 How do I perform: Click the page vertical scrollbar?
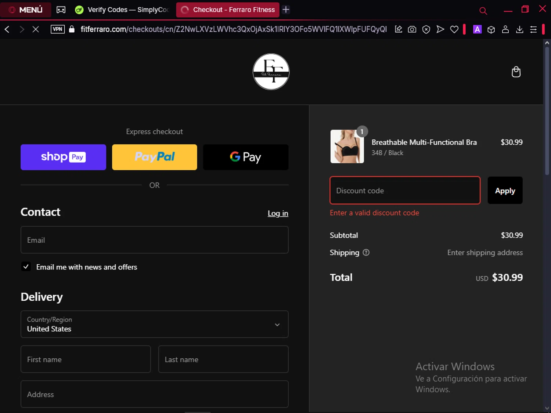(x=547, y=110)
